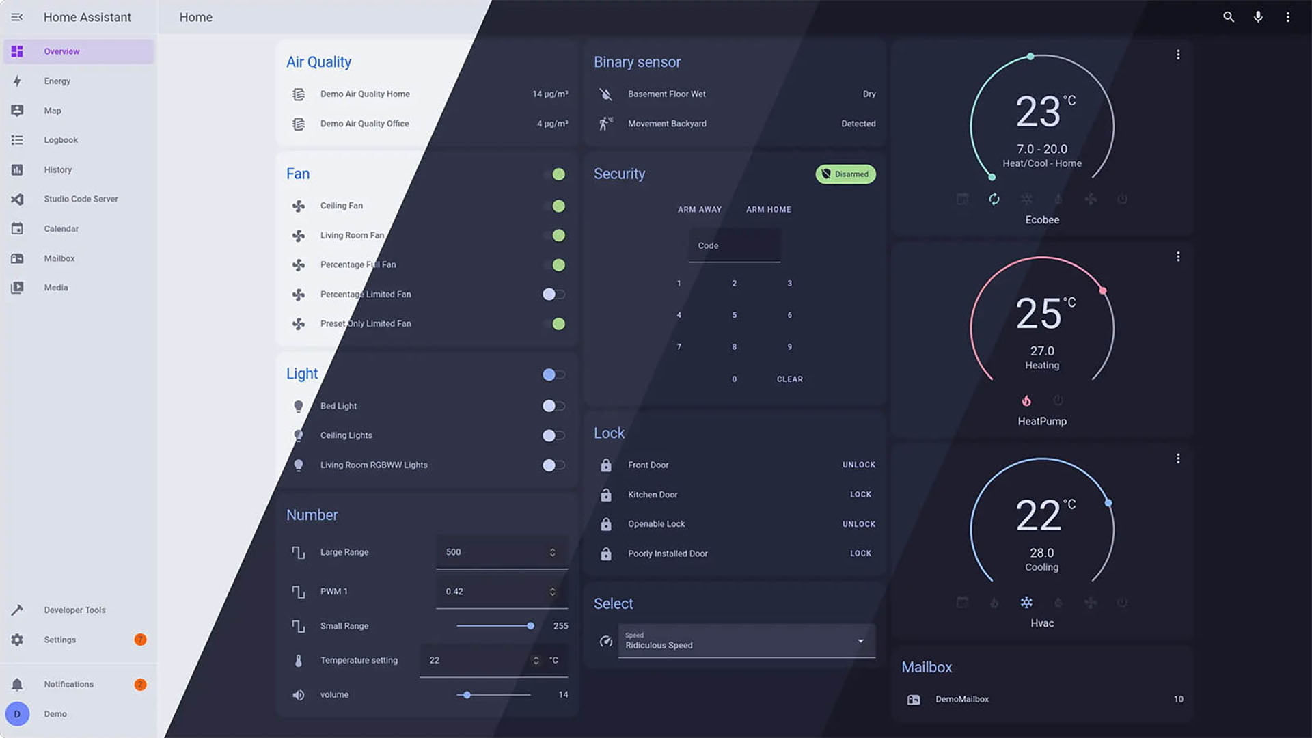
Task: Click the Logbook sidebar icon
Action: point(16,139)
